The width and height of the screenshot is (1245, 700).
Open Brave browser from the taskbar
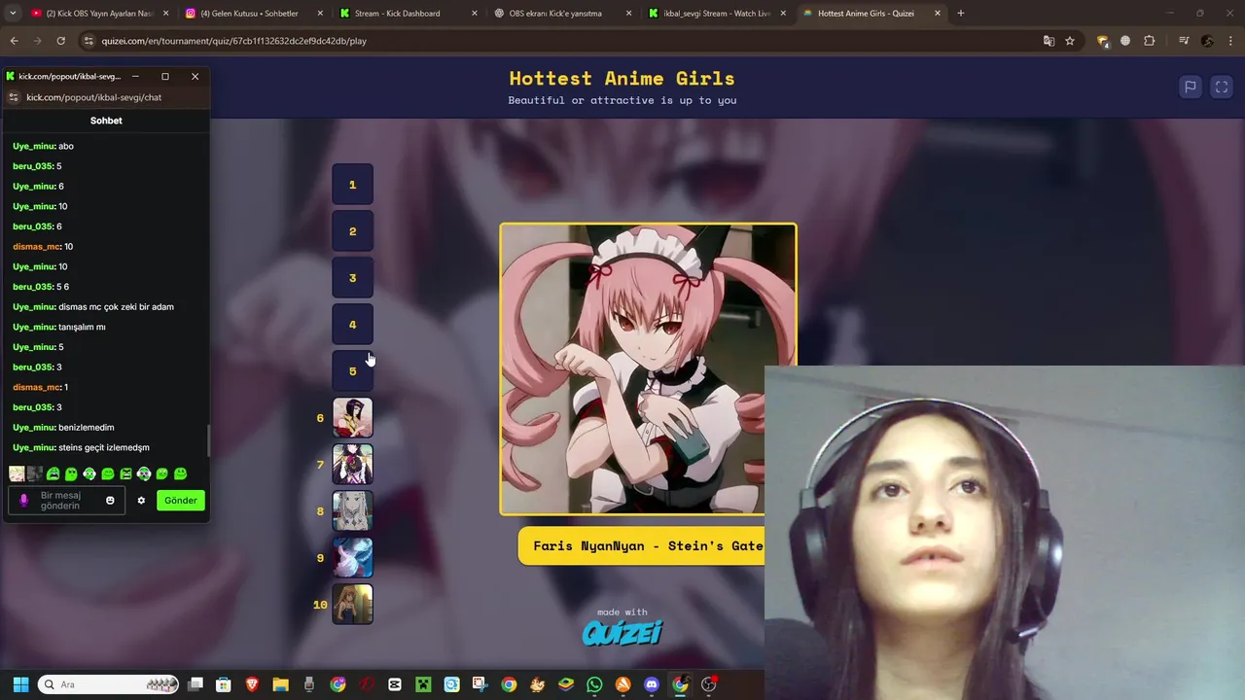tap(252, 684)
